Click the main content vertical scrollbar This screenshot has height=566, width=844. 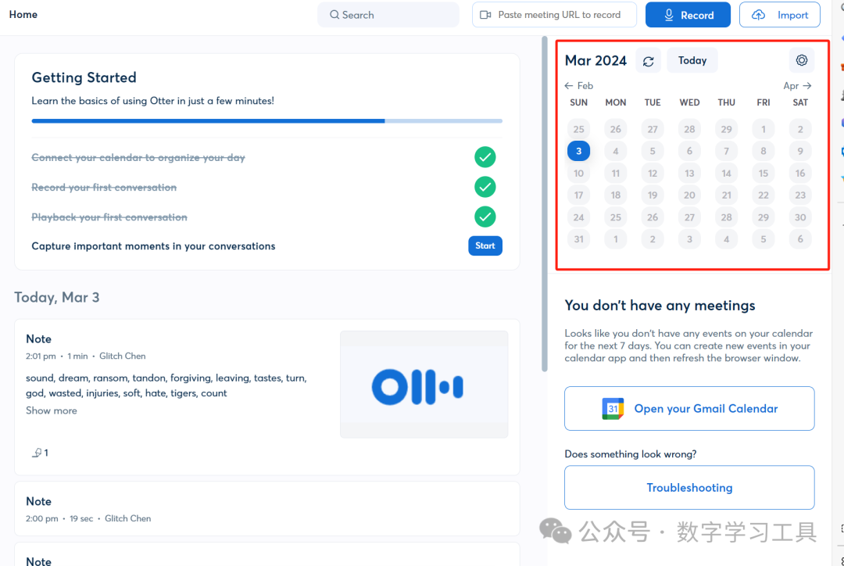coord(545,205)
